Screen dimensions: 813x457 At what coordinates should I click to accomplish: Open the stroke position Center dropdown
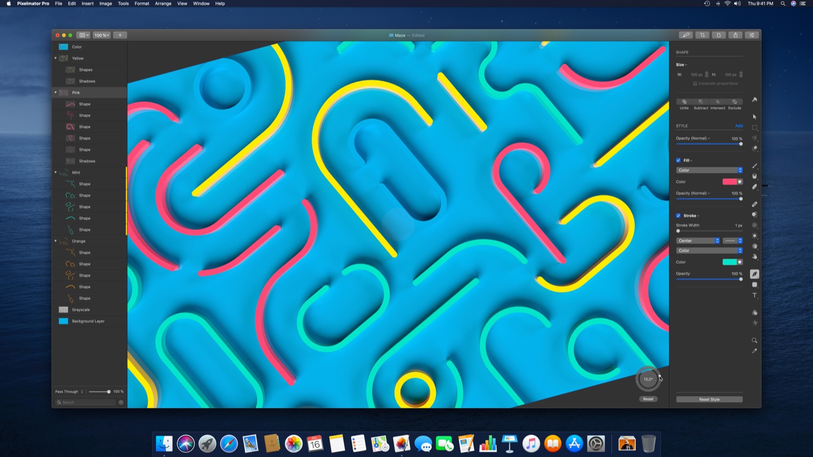[x=698, y=241]
